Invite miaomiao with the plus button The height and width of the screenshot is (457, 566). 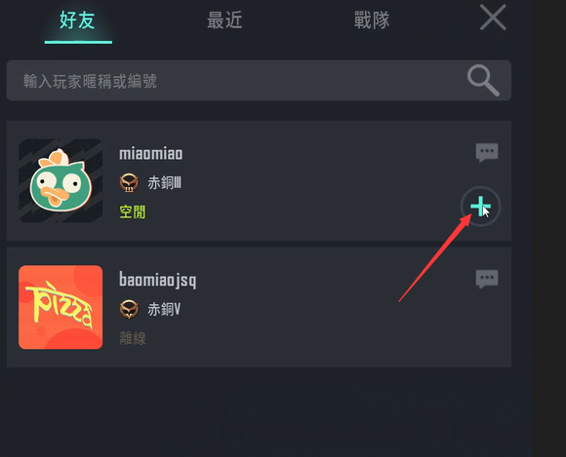click(x=480, y=207)
